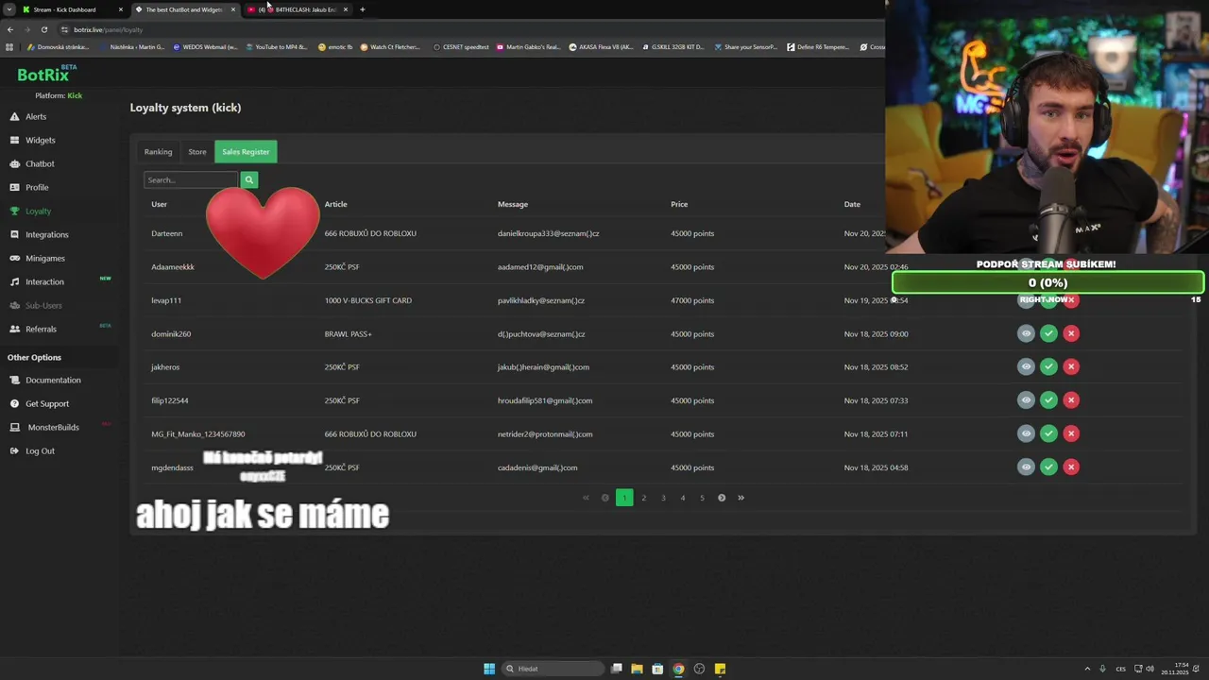Approve MG_Fit_Manko_1234567890's Robux purchase
The width and height of the screenshot is (1209, 680).
[x=1048, y=433]
